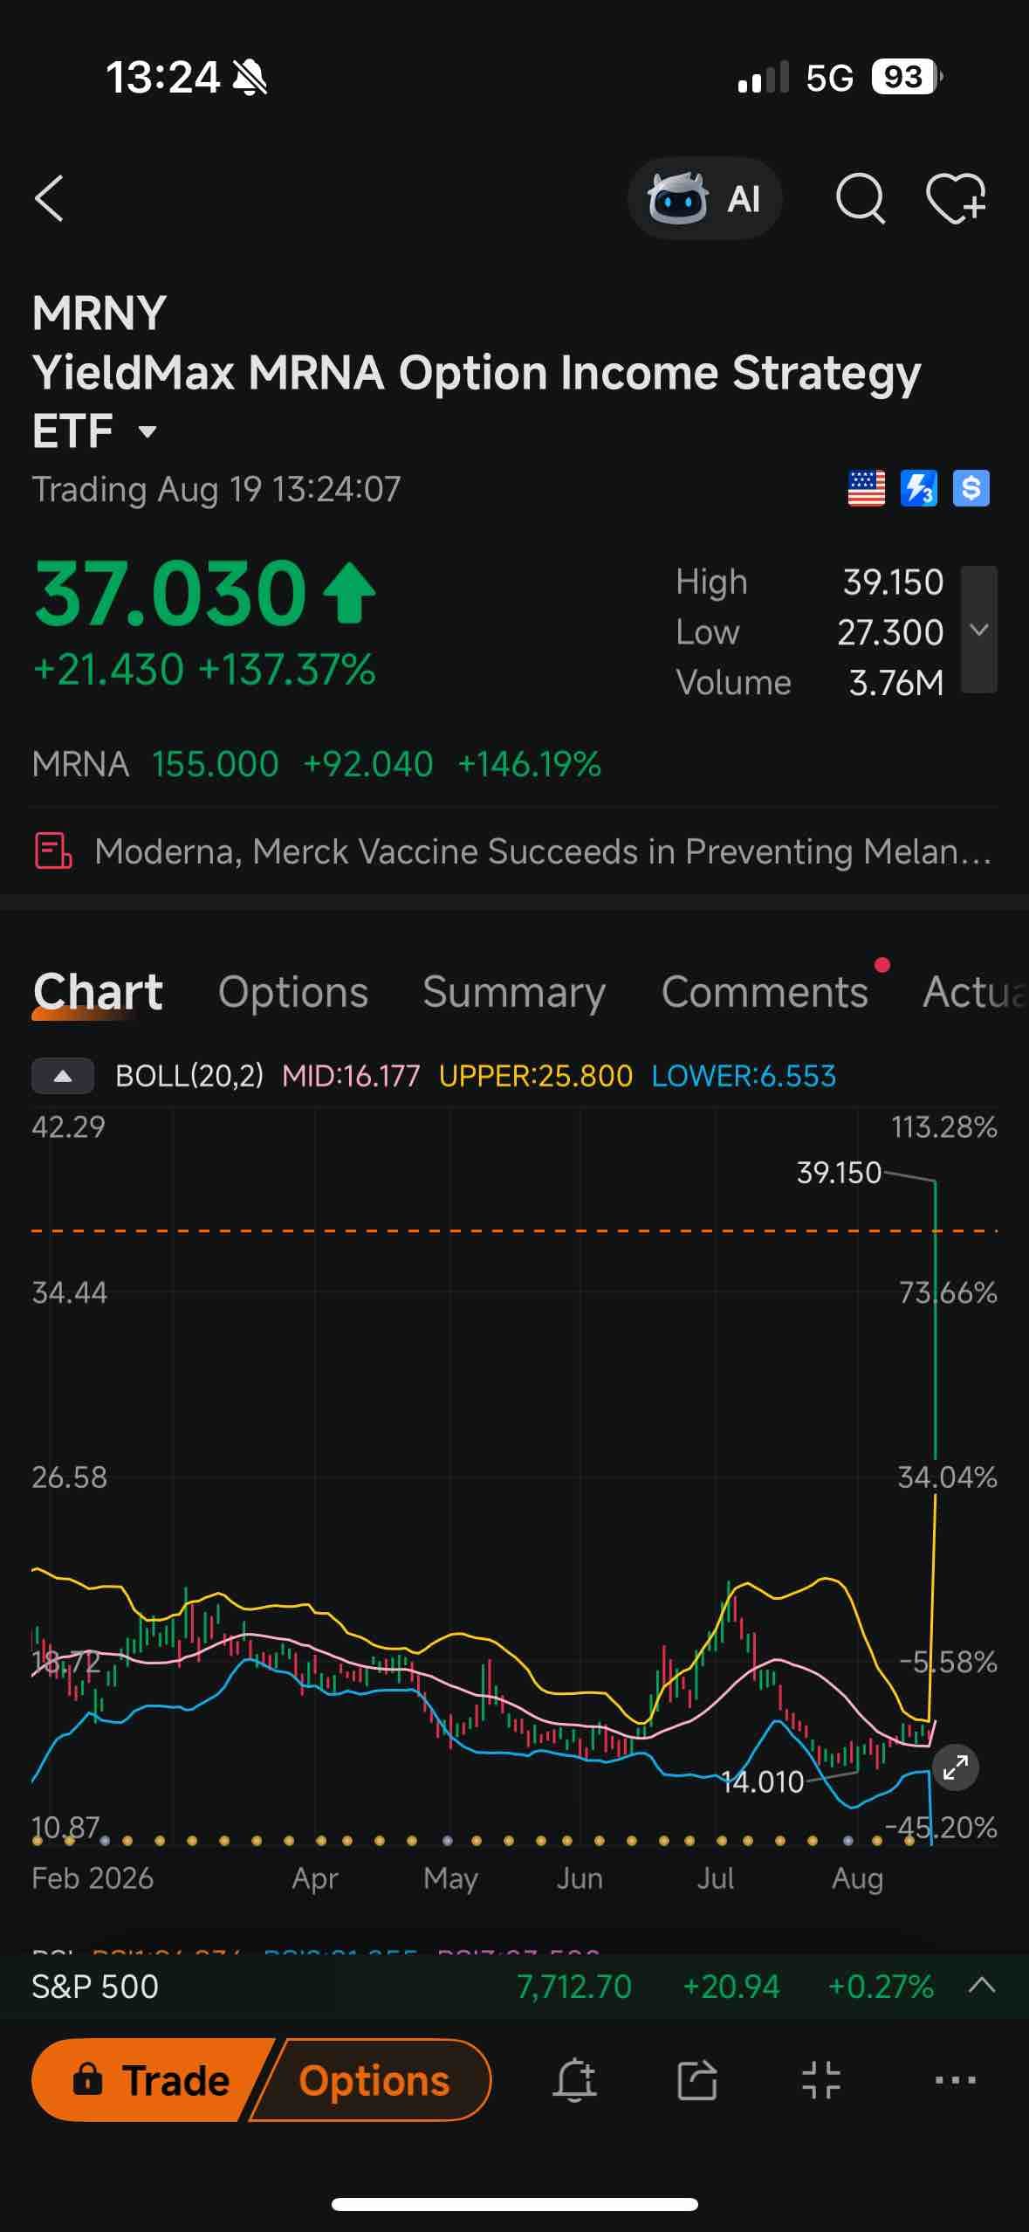Expand ETF name dropdown triangle
1029x2232 pixels.
coord(147,431)
